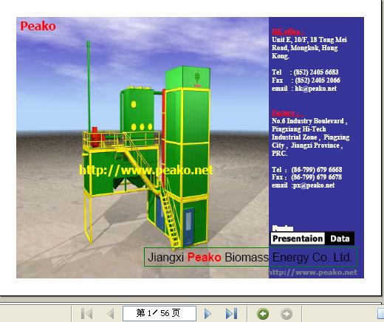Jump to the last page
Screen dimensions: 384x322
click(231, 314)
